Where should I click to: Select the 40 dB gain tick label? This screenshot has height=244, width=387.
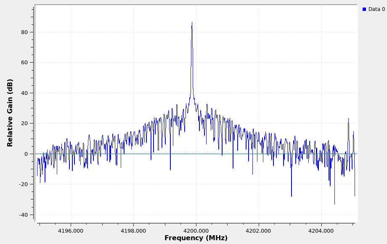(x=24, y=93)
